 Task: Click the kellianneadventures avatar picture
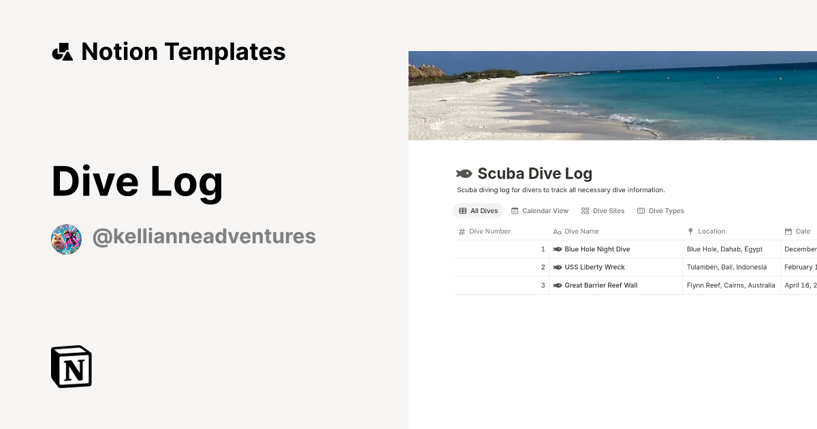click(66, 238)
